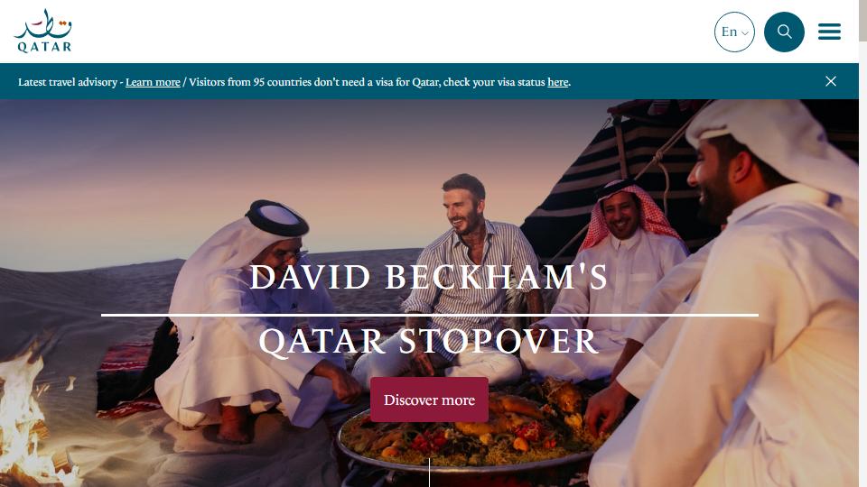This screenshot has width=867, height=487.
Task: Select the latest travel advisory banner text
Action: (68, 82)
